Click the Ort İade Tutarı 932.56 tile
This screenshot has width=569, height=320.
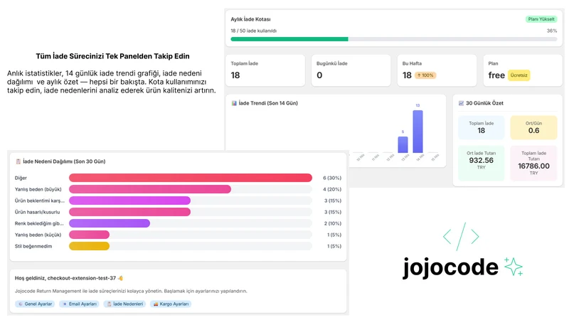tap(482, 163)
